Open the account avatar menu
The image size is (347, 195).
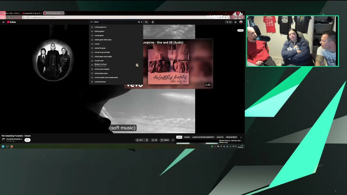(241, 22)
